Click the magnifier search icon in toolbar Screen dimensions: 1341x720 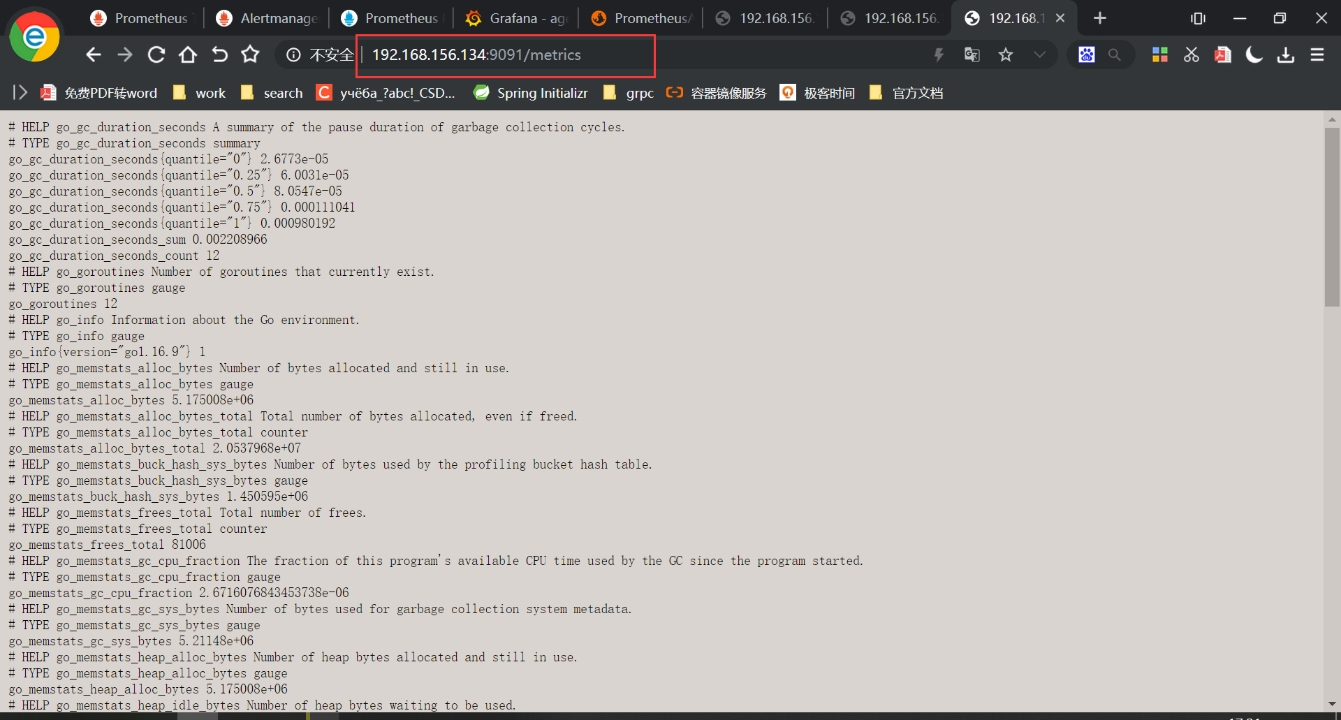(1115, 54)
